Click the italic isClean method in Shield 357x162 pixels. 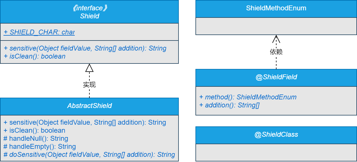(x=34, y=56)
